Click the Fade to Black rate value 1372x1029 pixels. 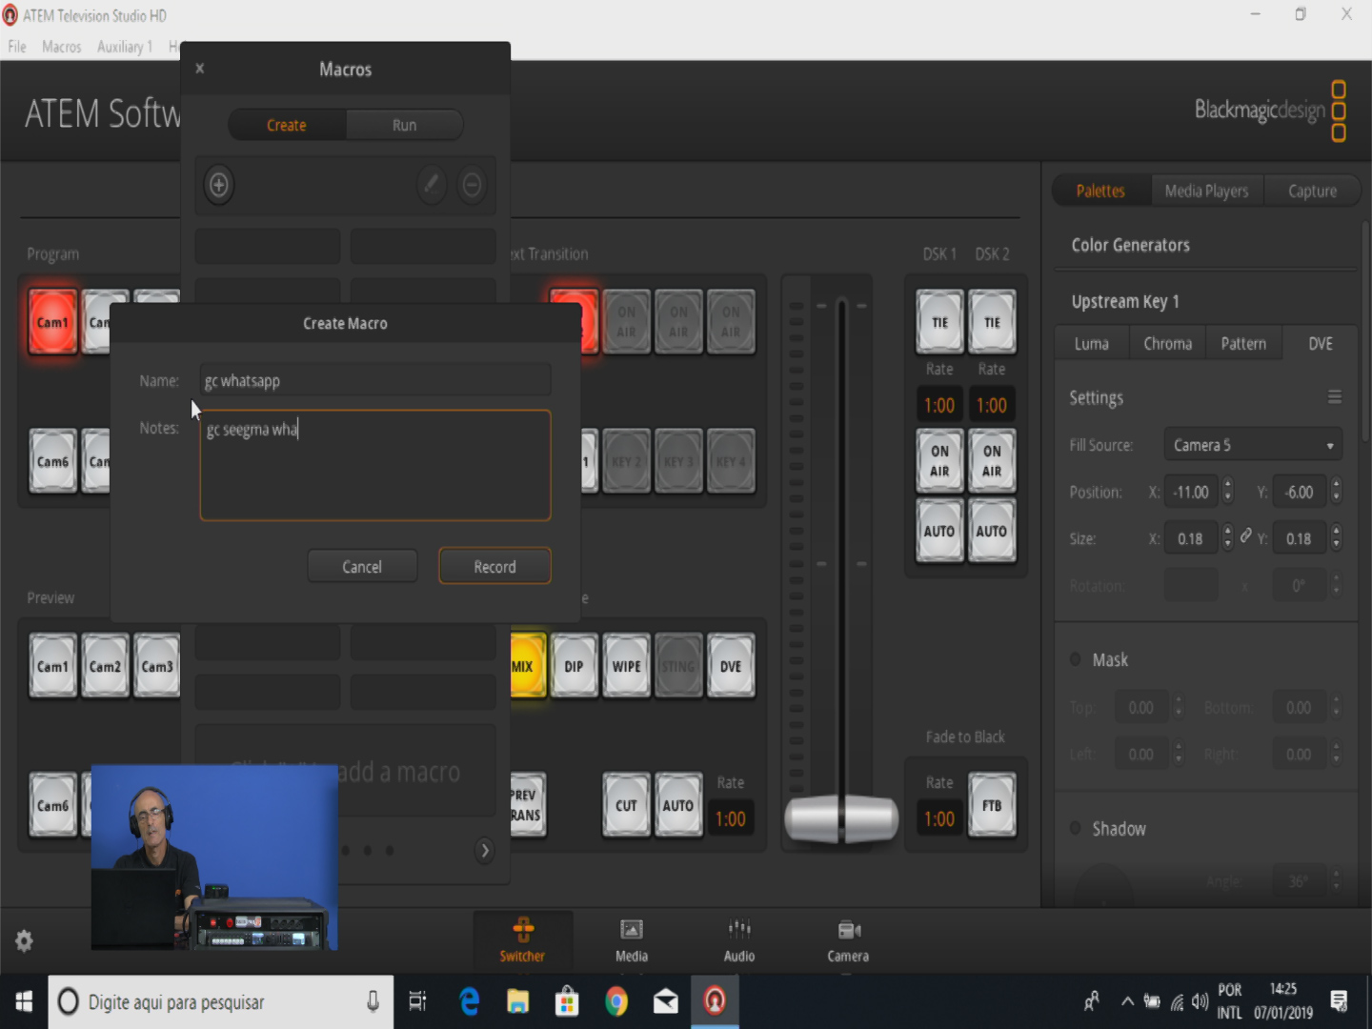(939, 818)
